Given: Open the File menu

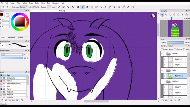Looking at the screenshot, I should click(2, 3).
